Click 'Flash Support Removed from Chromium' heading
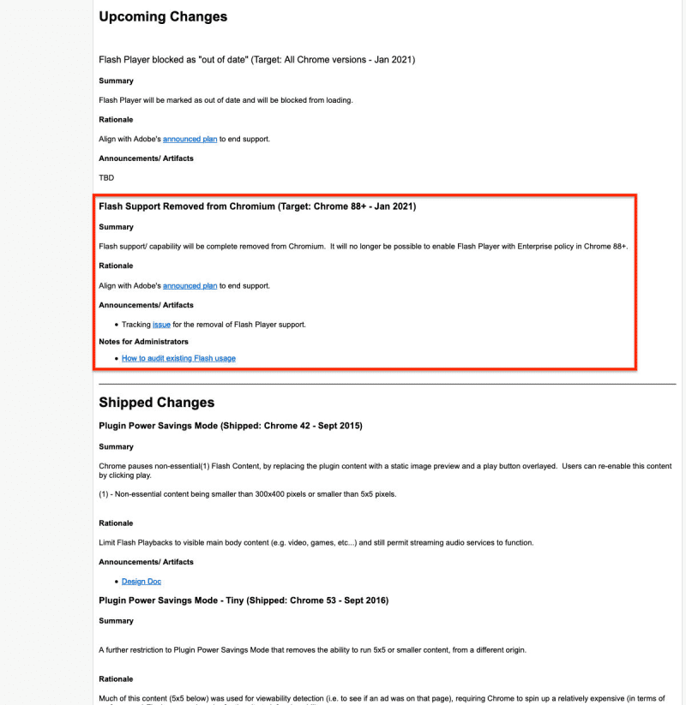The image size is (686, 705). (257, 207)
